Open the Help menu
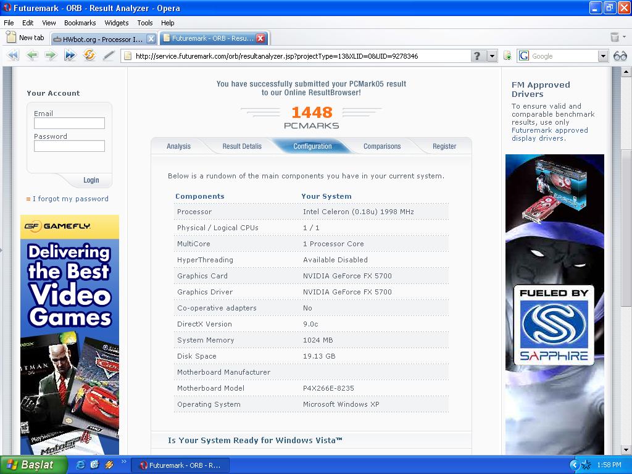Viewport: 632px width, 474px height. coord(168,23)
